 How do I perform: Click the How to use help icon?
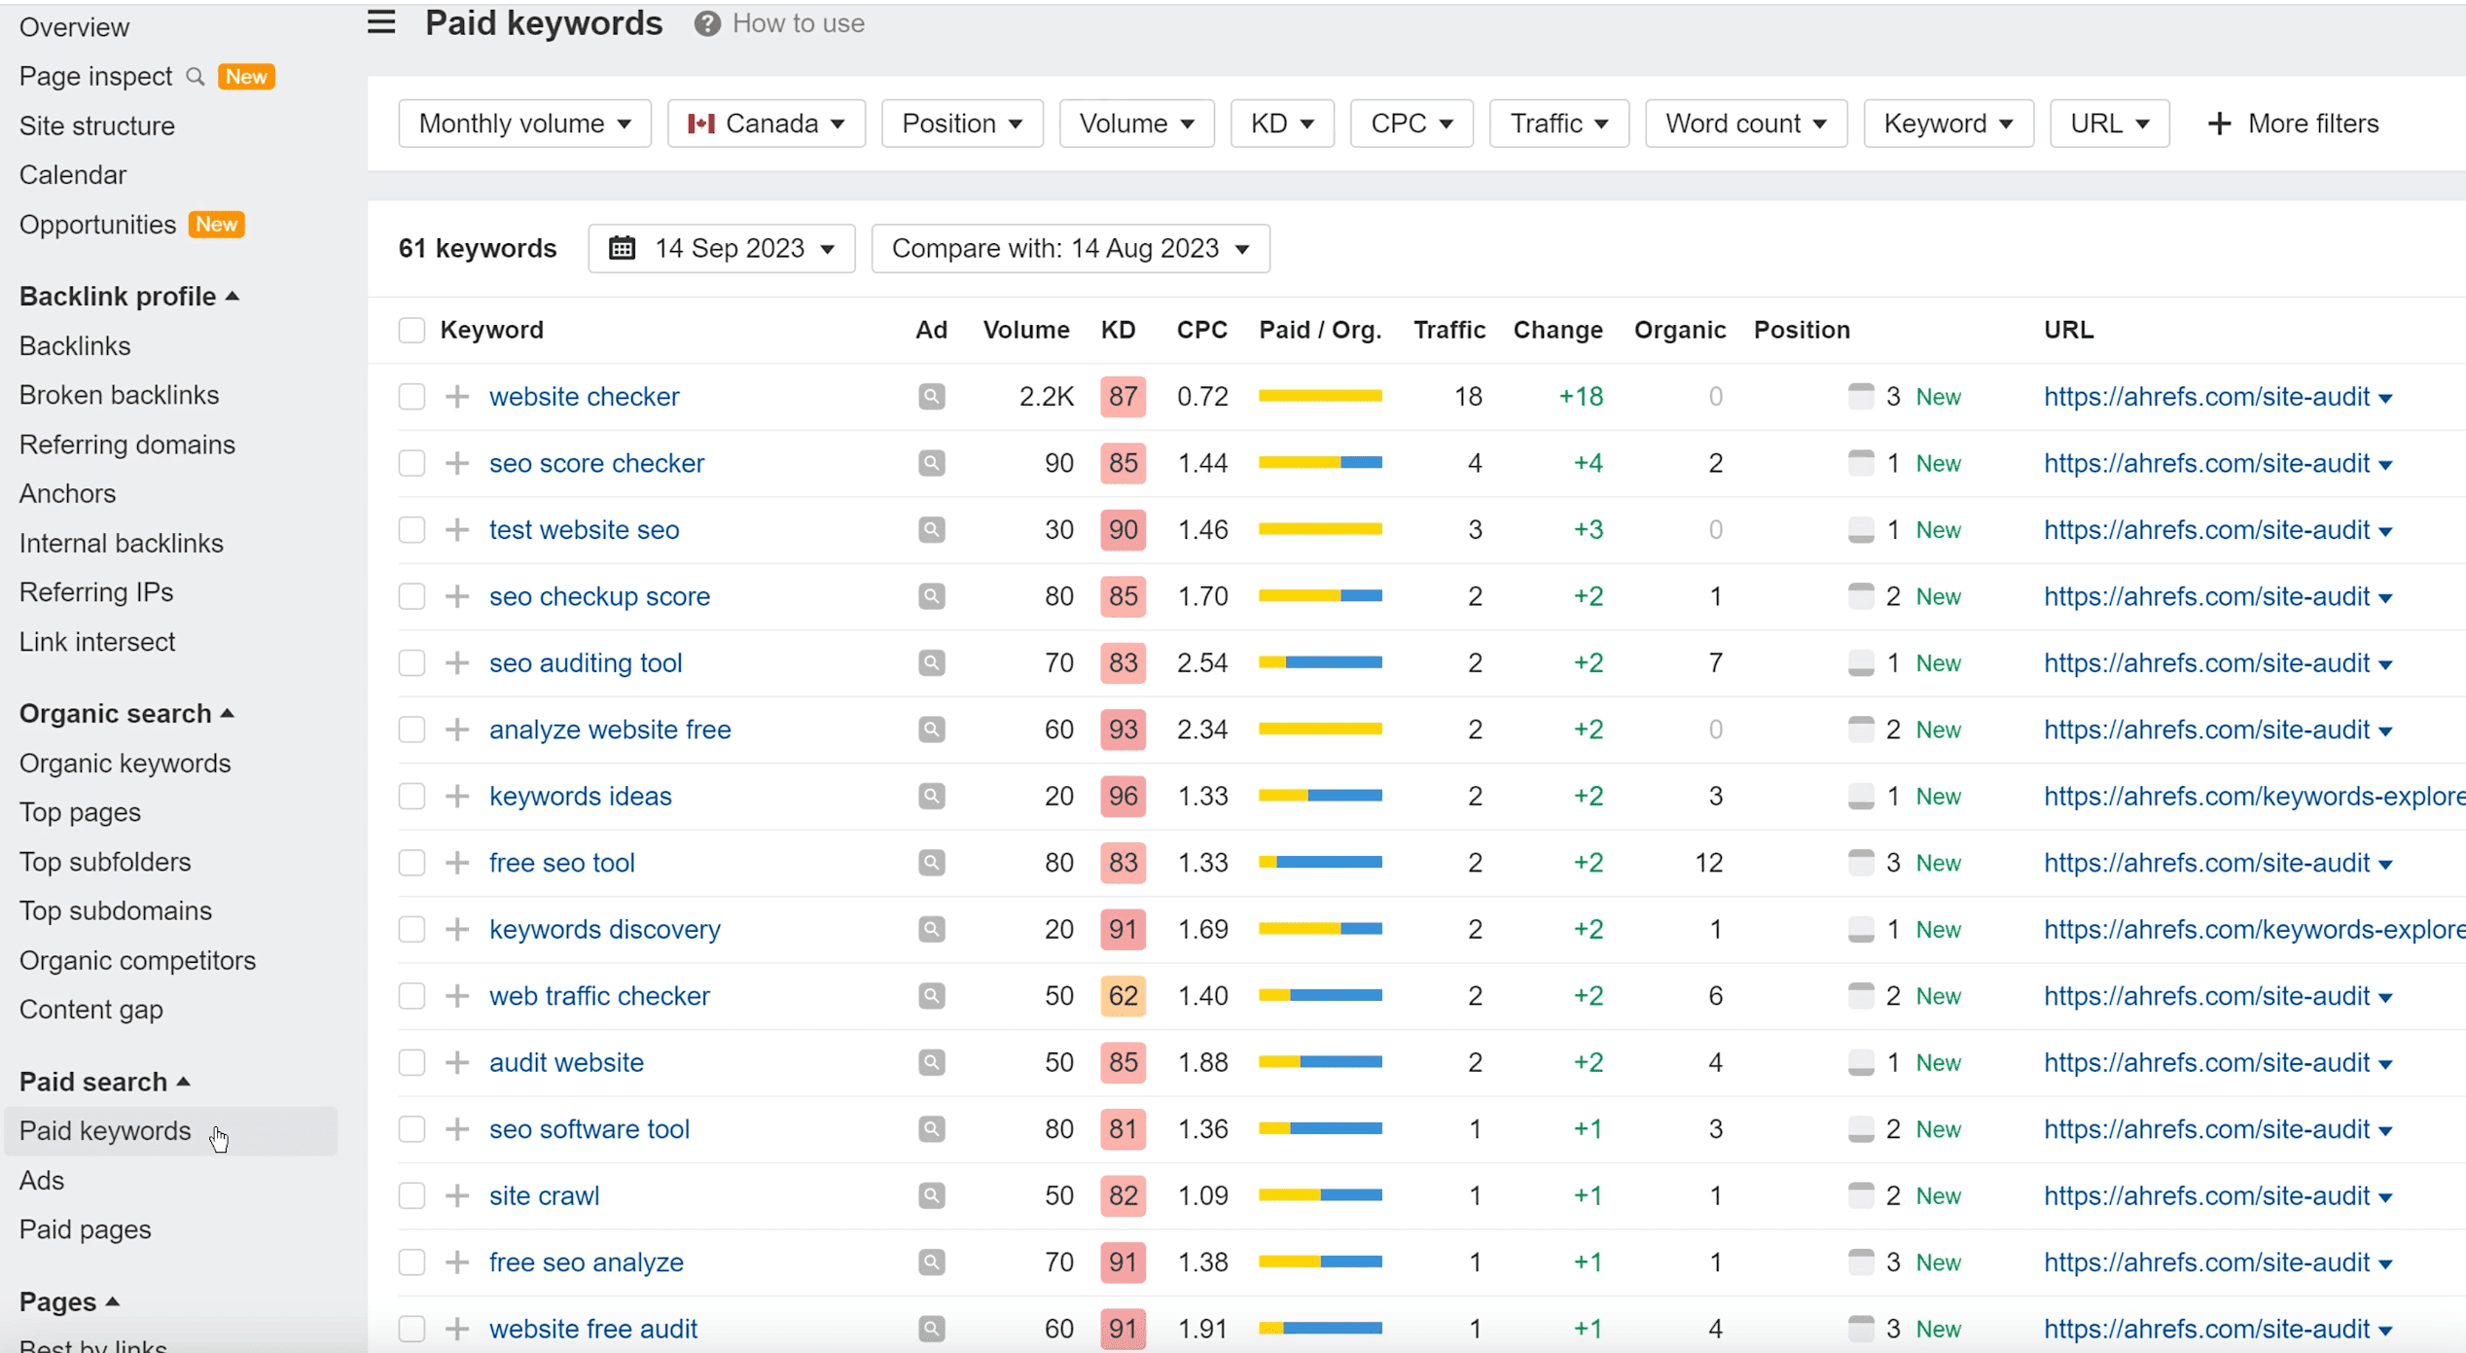706,23
